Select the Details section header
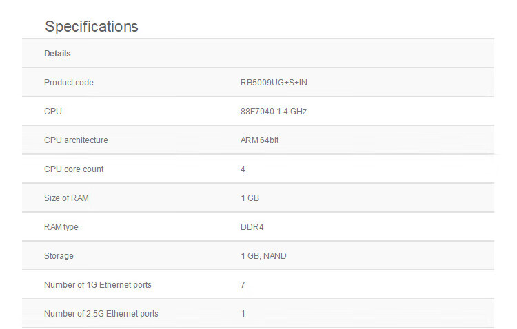 pyautogui.click(x=57, y=54)
